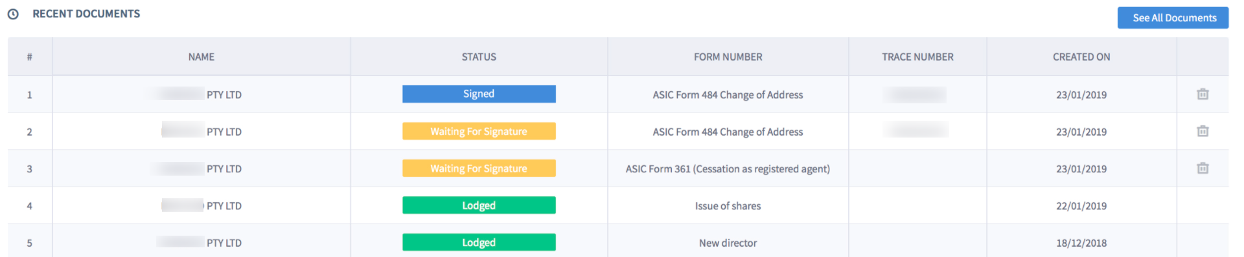Click the row 3 date 23/01/2019
The image size is (1244, 257).
click(x=1081, y=169)
